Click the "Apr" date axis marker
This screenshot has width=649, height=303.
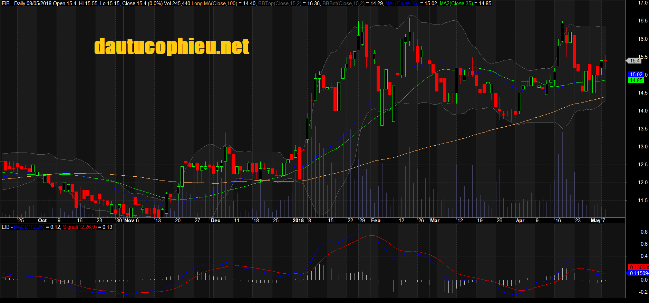coord(520,221)
